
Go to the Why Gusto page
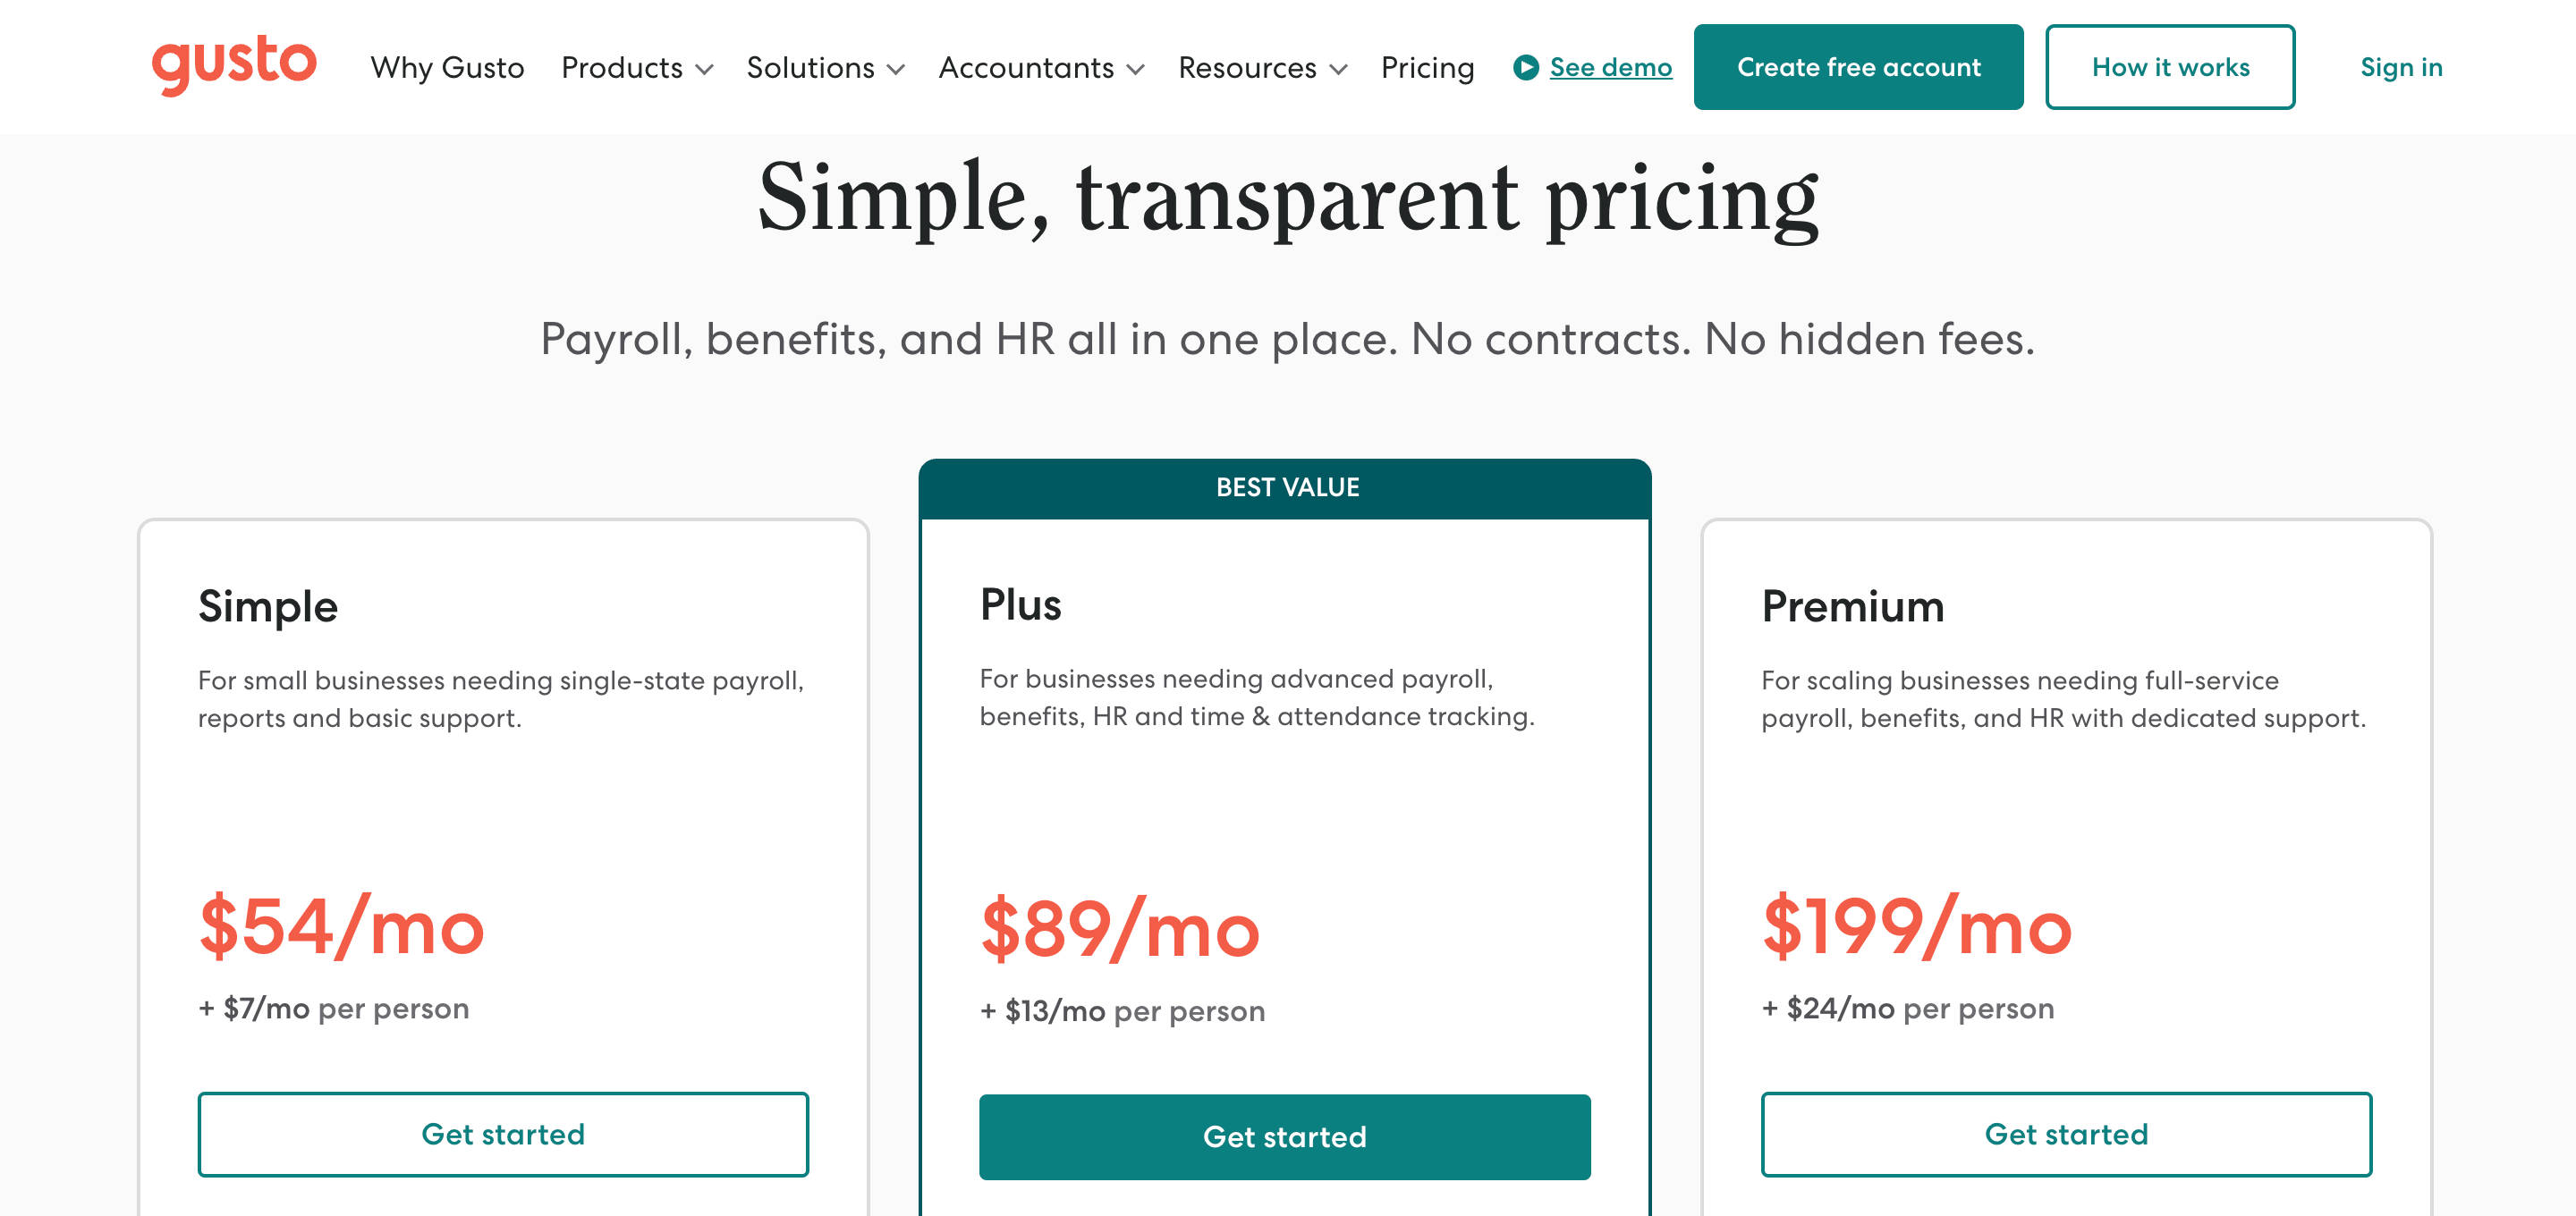(x=447, y=67)
